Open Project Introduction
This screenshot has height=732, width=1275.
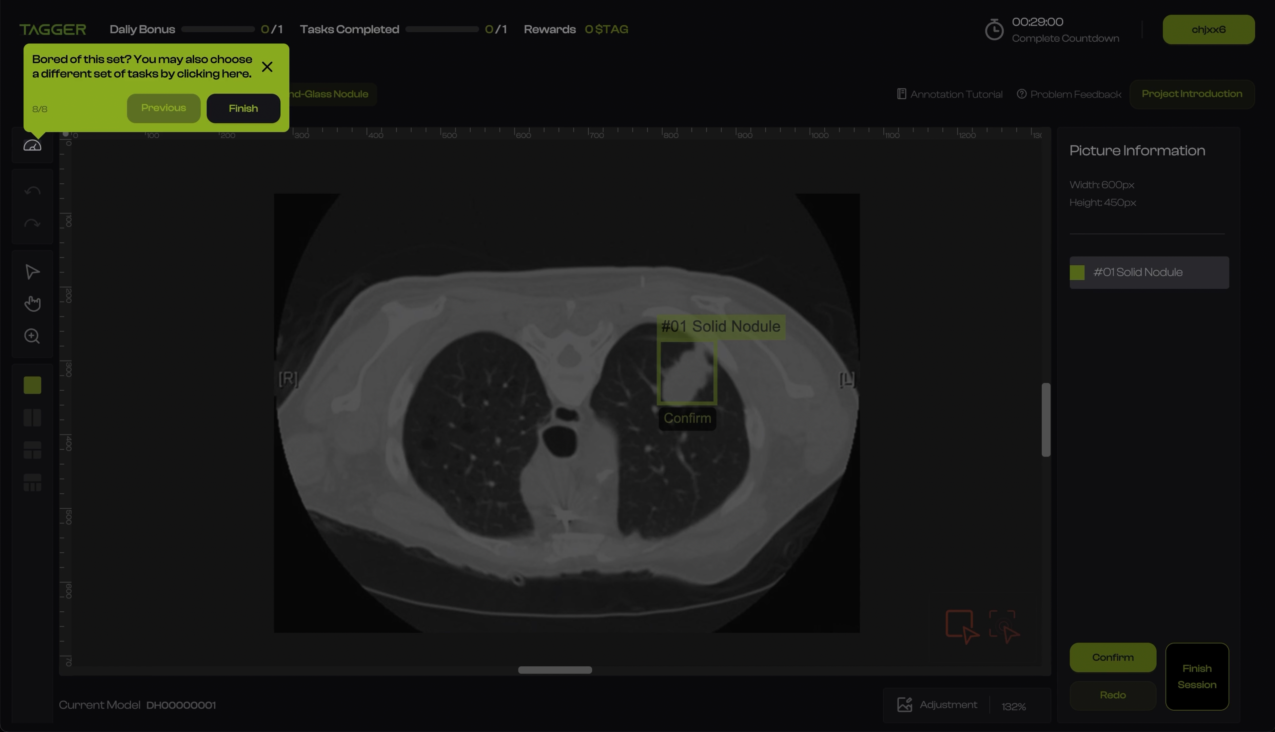click(1192, 94)
